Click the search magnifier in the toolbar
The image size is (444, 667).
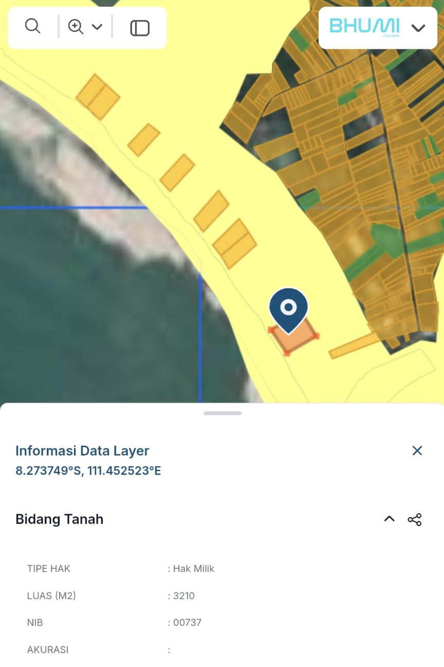coord(33,26)
